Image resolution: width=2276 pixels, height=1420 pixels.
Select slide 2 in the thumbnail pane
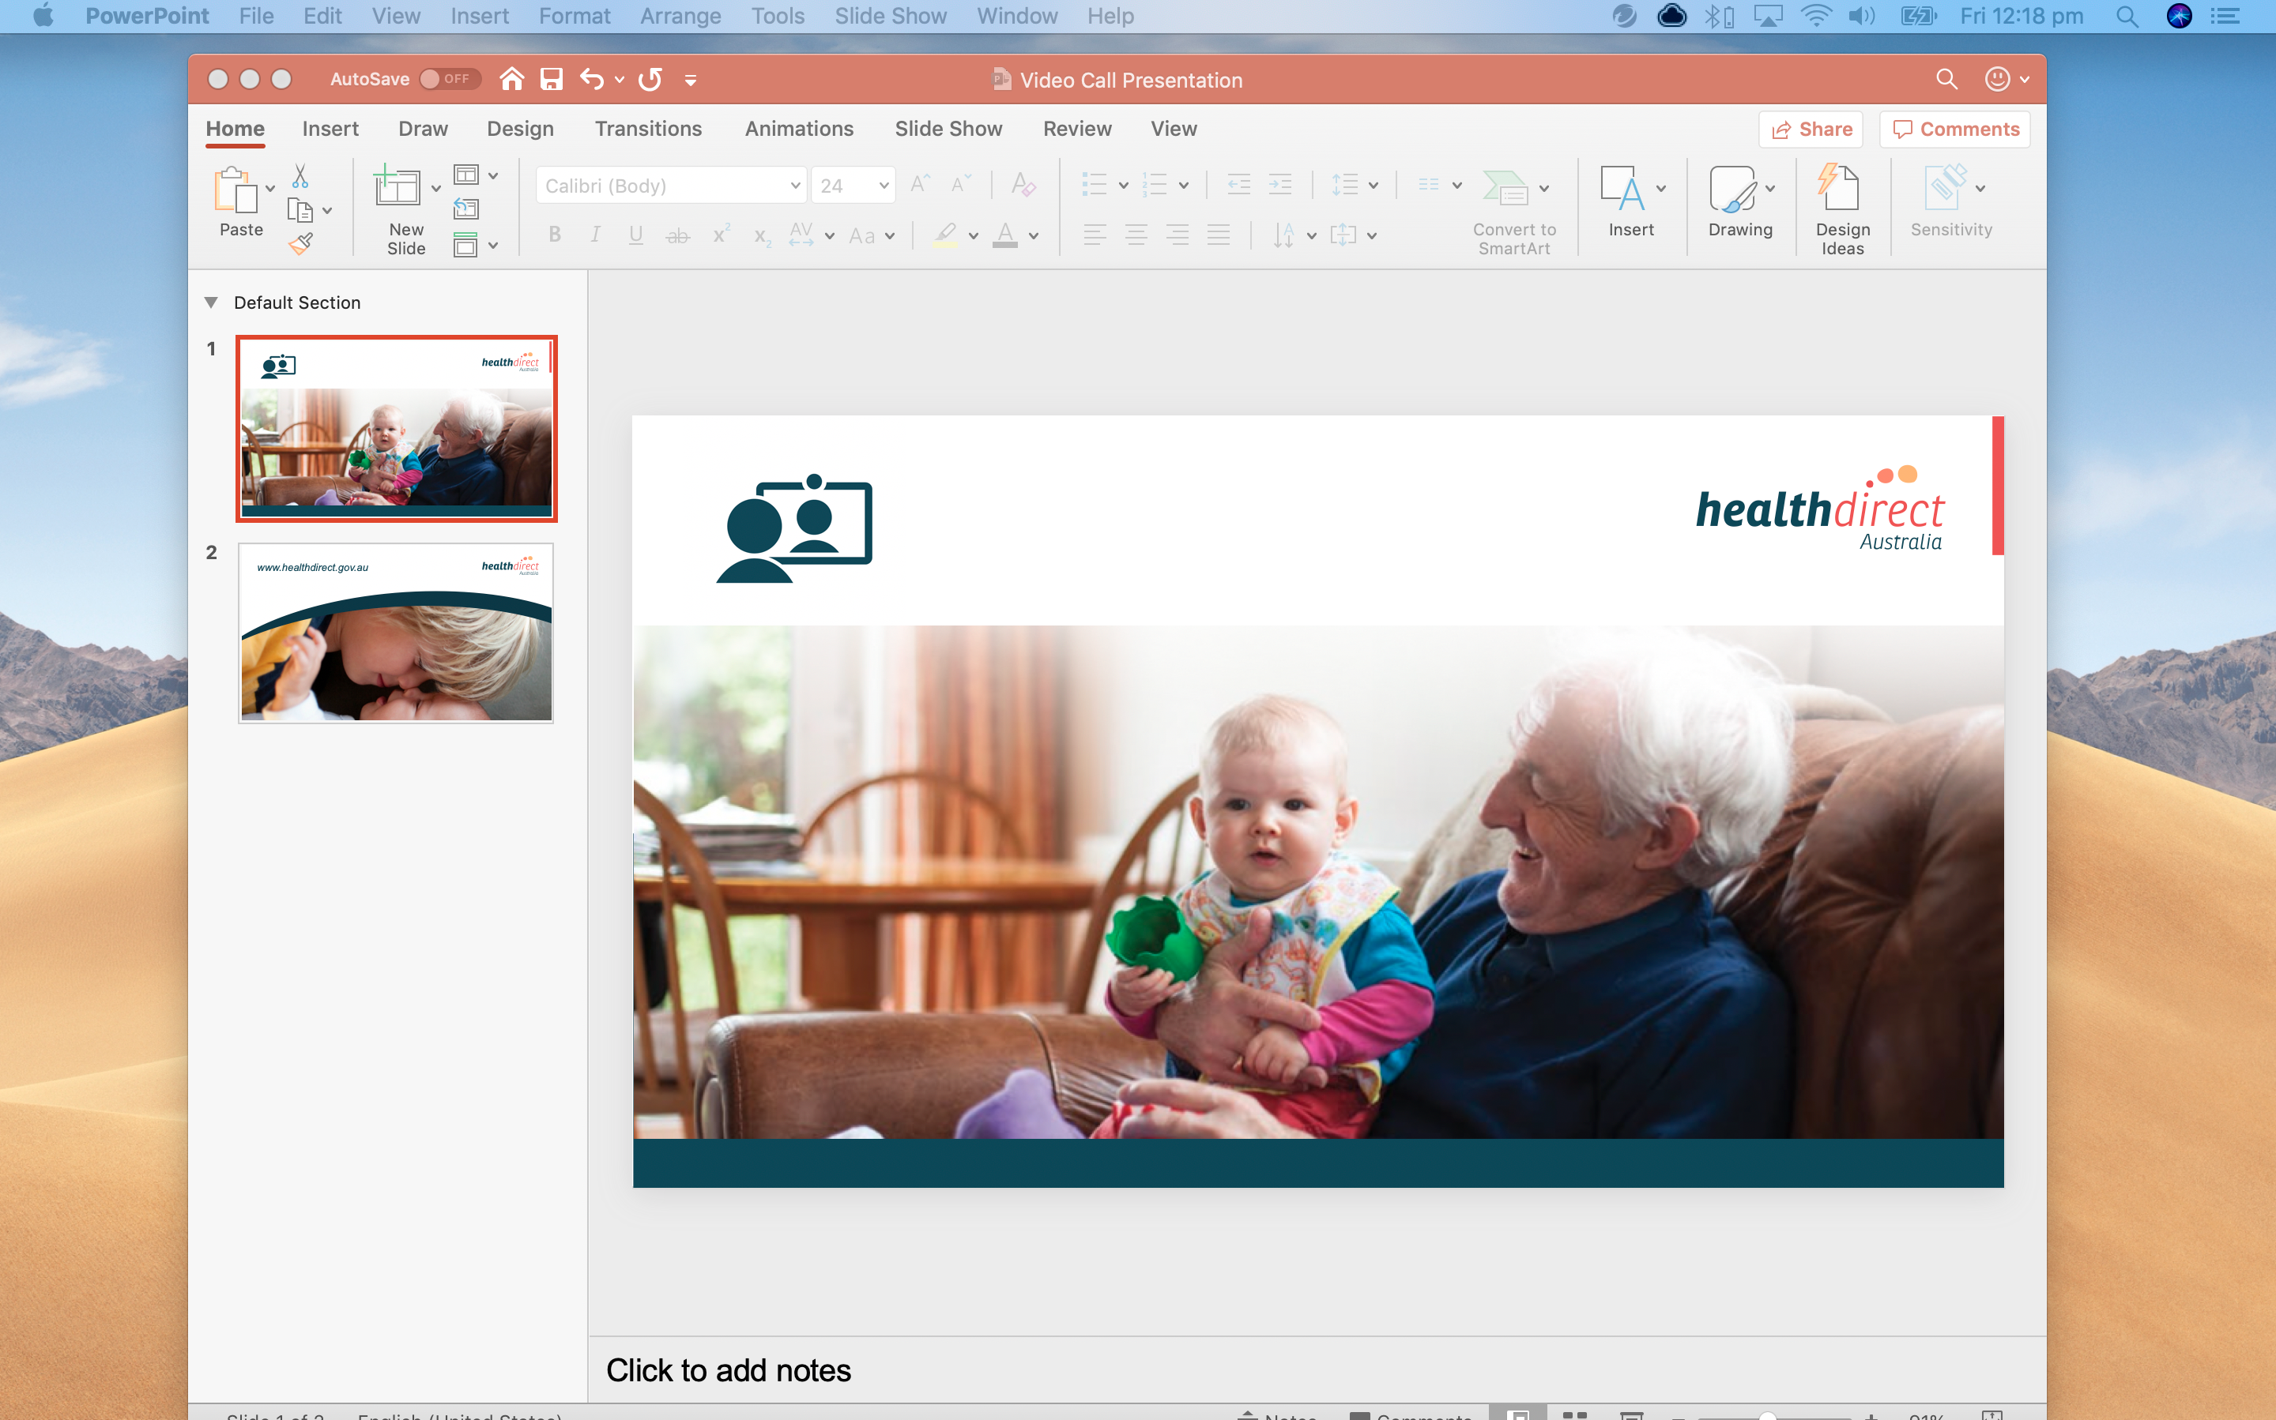click(394, 632)
